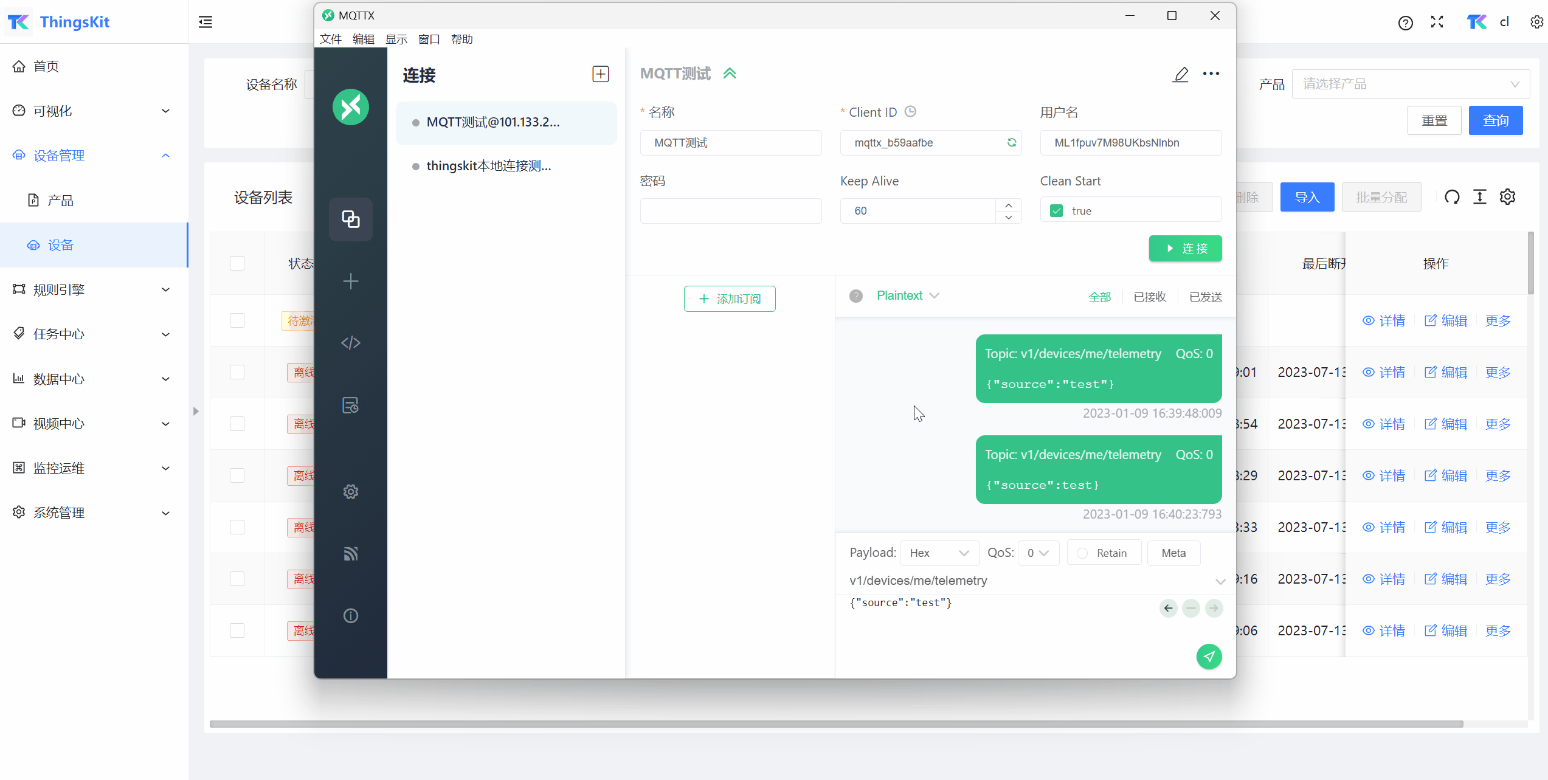Send the telemetry payload with paper plane icon
1548x780 pixels.
(1209, 657)
